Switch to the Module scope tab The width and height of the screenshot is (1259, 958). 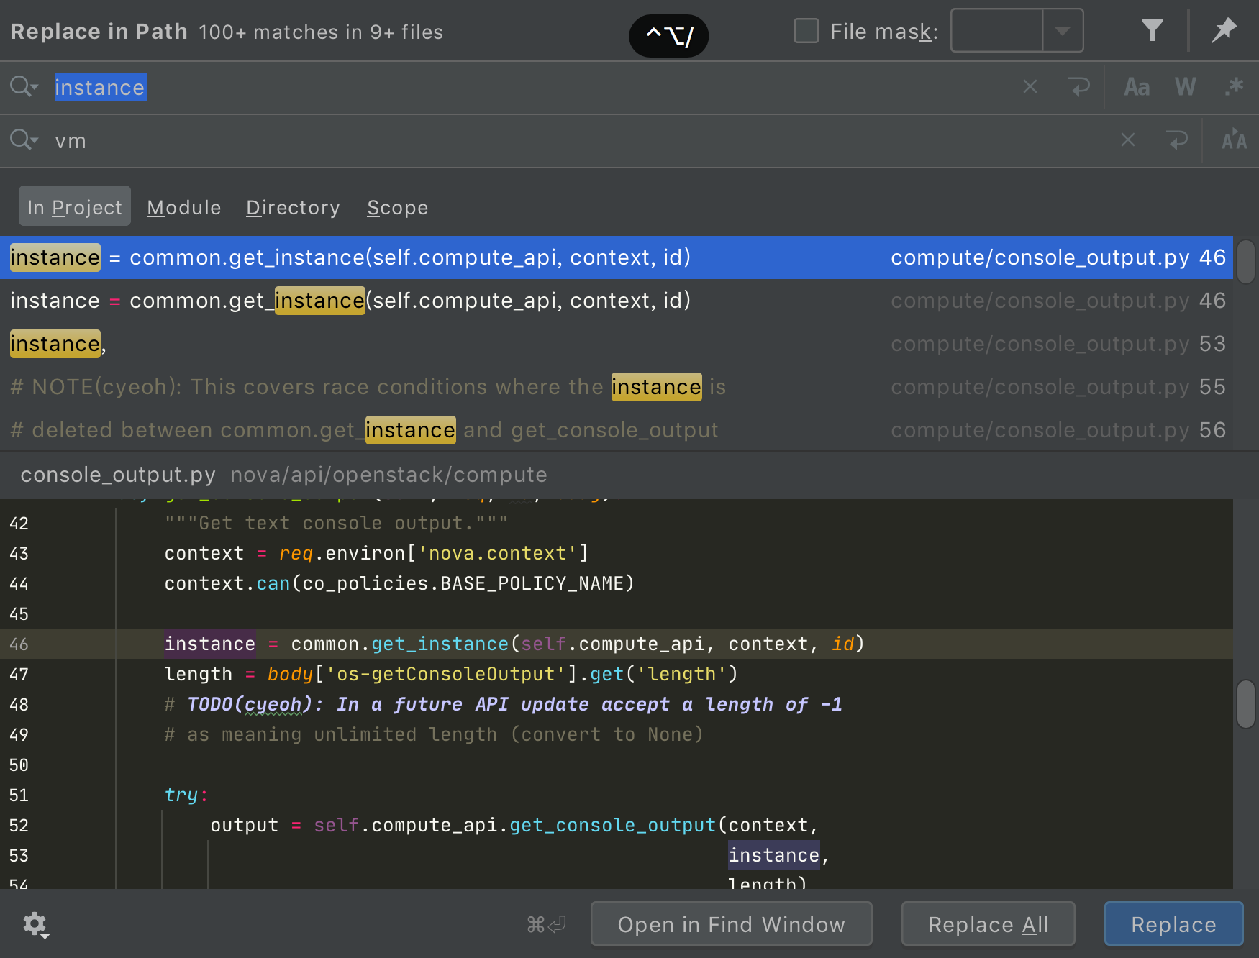[183, 207]
